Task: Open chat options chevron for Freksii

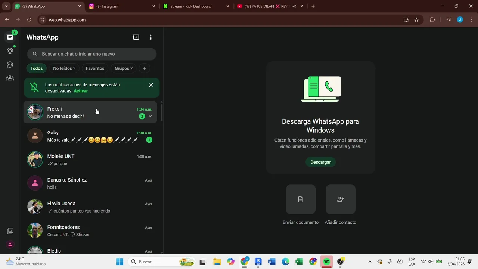Action: 150,116
